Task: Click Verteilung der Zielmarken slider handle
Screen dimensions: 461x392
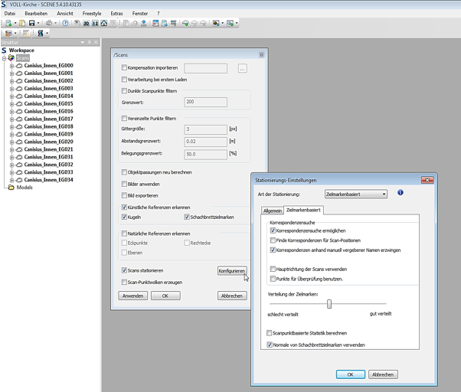Action: tap(329, 304)
